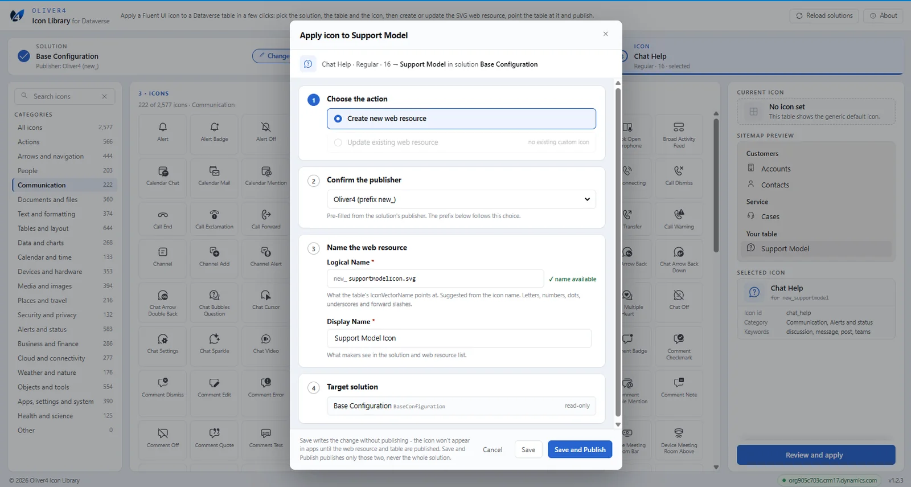911x487 pixels.
Task: Click Save and Publish
Action: 580,449
